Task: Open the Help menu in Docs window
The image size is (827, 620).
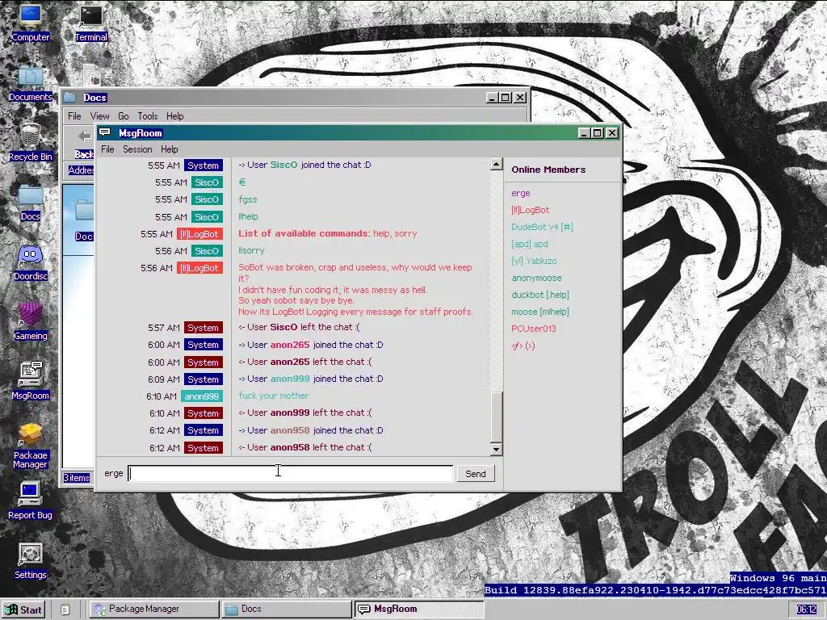Action: pos(175,116)
